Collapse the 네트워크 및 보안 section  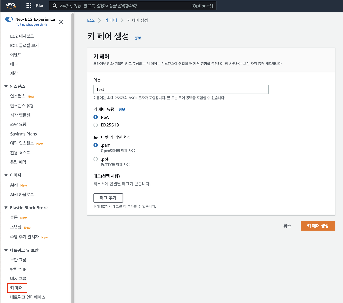click(x=6, y=250)
